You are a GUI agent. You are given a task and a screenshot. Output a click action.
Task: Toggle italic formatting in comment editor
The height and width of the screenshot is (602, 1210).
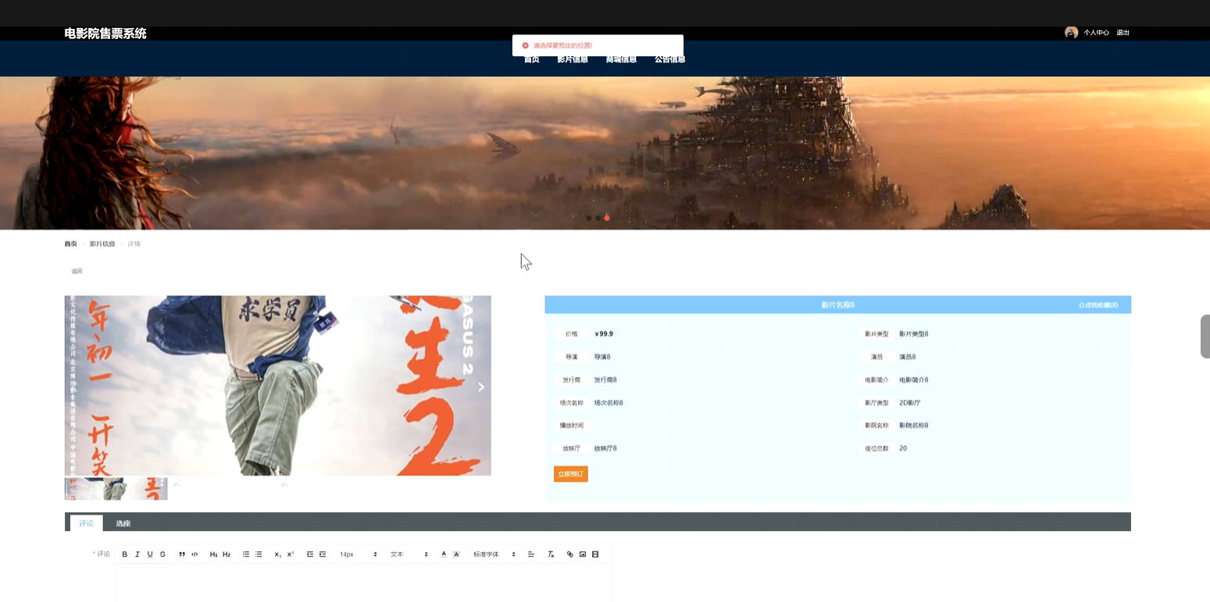(137, 554)
